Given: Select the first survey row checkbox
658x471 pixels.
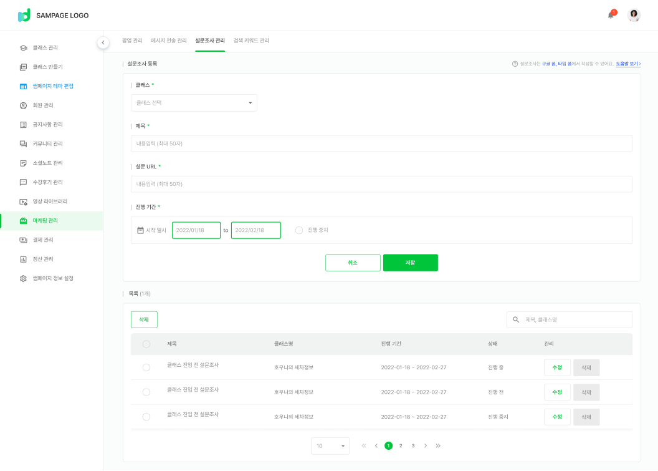Looking at the screenshot, I should click(146, 367).
